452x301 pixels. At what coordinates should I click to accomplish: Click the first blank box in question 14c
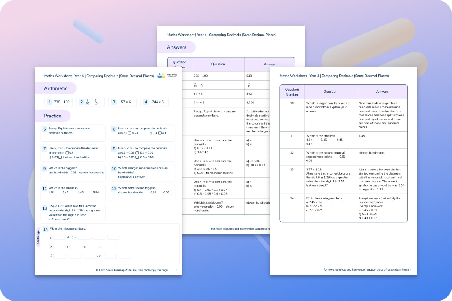59,256
